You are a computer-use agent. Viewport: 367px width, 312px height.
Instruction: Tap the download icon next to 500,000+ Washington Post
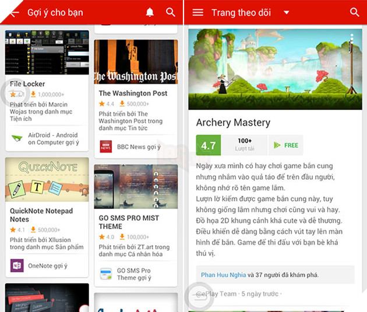[122, 104]
